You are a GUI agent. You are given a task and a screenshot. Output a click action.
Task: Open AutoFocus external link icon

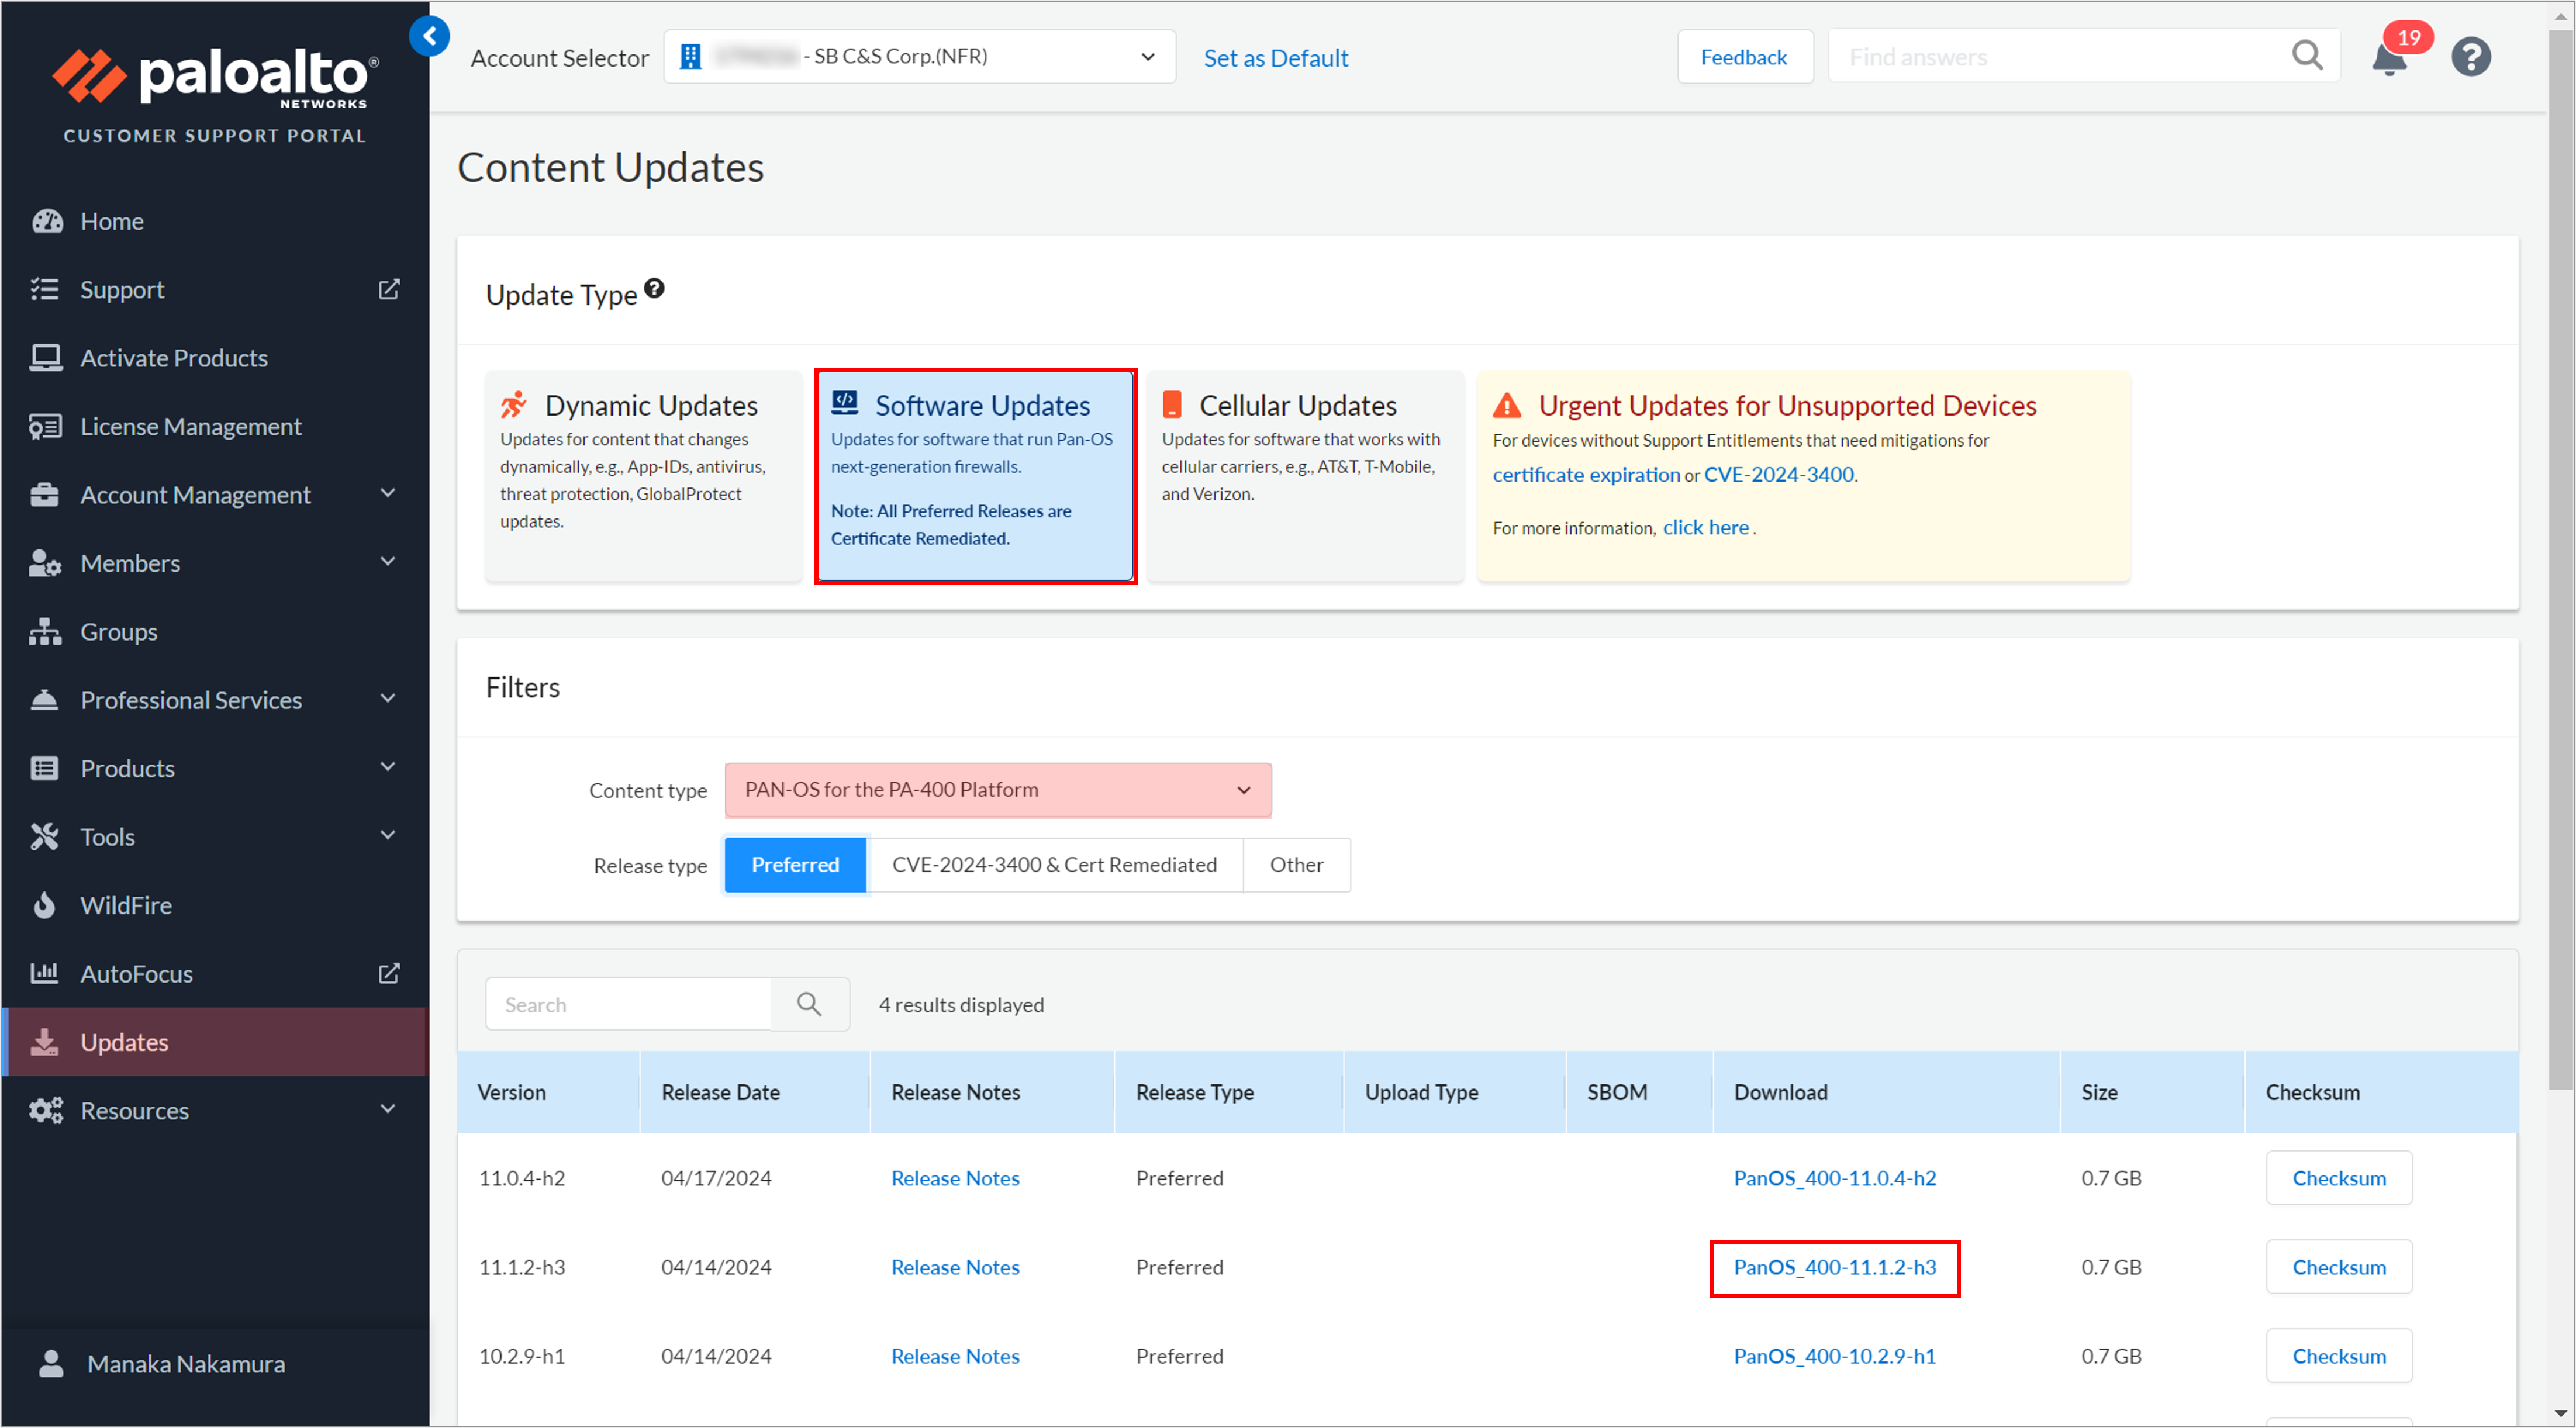[x=389, y=973]
